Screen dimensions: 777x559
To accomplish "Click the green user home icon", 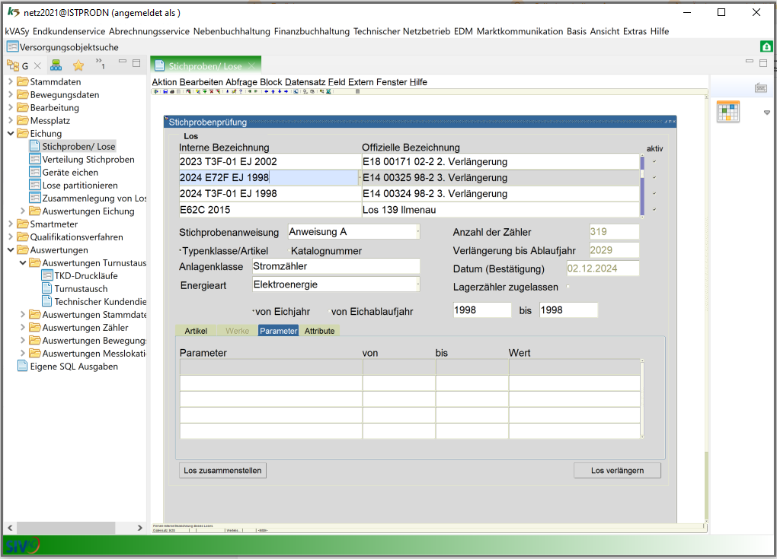I will [766, 47].
